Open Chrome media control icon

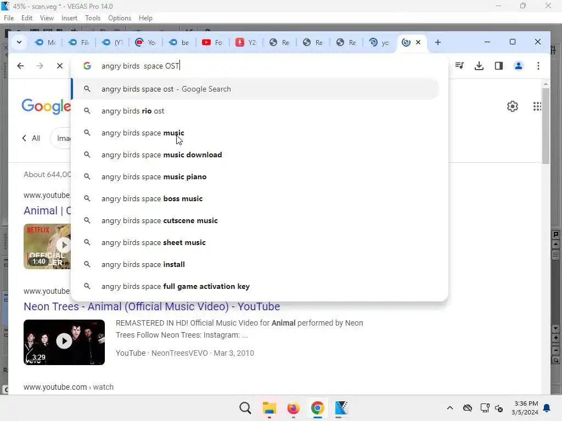459,66
